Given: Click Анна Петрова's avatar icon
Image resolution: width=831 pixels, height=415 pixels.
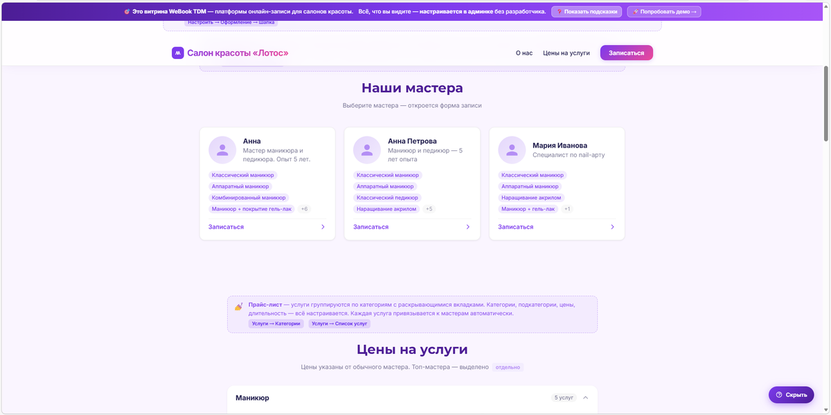Looking at the screenshot, I should click(366, 149).
